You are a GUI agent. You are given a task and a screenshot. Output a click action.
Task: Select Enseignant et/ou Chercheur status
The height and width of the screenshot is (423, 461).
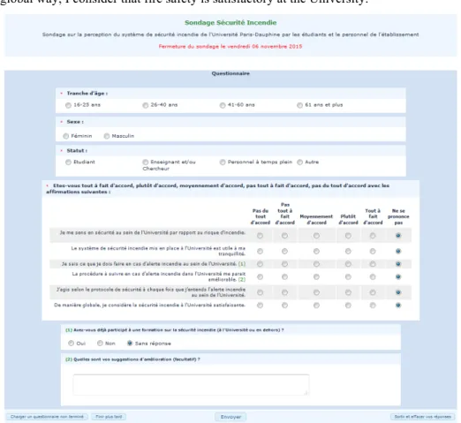[x=146, y=162]
